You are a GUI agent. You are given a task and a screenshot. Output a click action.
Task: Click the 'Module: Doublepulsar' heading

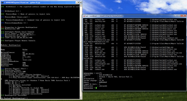tap(11, 45)
